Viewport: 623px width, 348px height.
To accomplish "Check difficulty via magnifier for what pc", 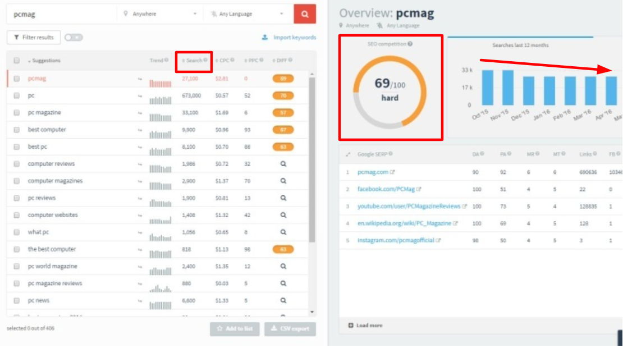I will [283, 232].
